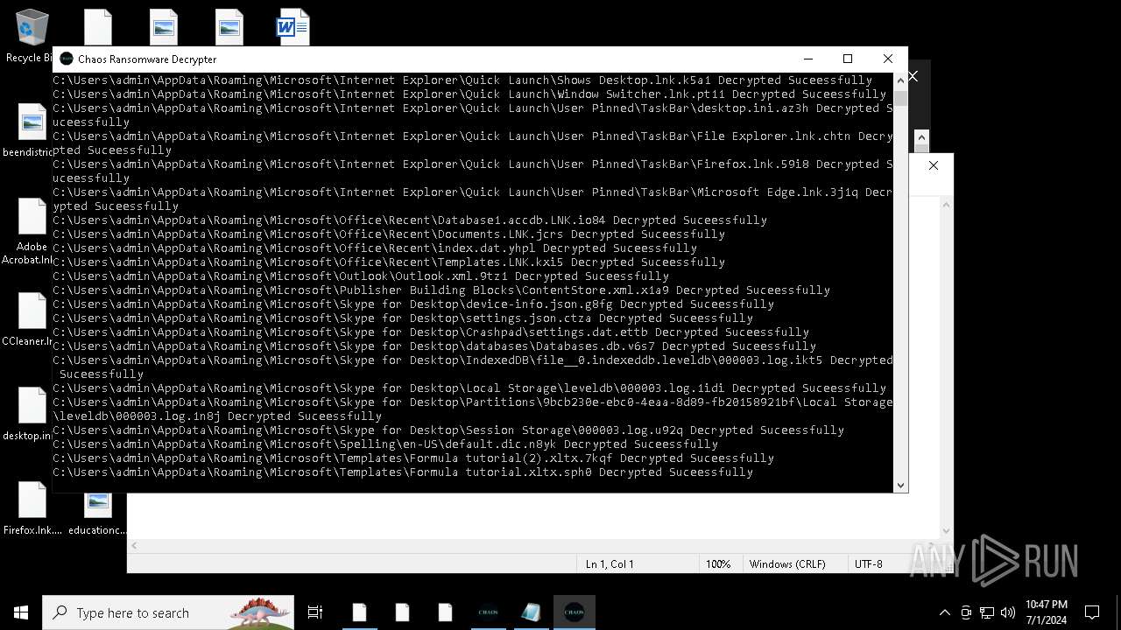
Task: Click the console vertical scrollbar thumb
Action: (x=900, y=97)
